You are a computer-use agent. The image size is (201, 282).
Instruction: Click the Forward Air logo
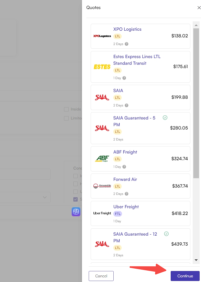[x=102, y=186]
